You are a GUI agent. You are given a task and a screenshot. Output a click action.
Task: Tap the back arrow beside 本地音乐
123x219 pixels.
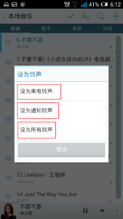pyautogui.click(x=5, y=16)
